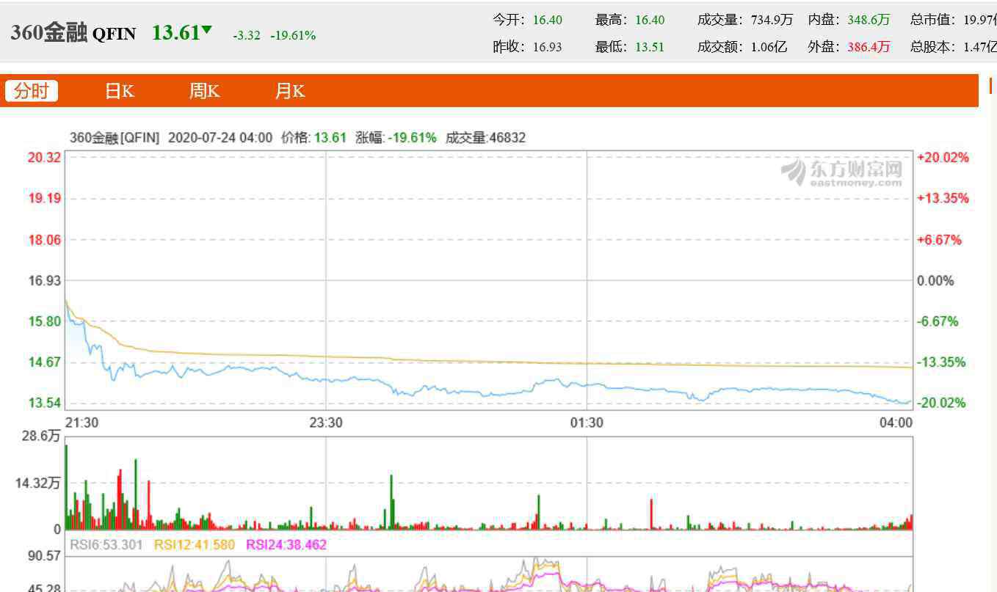Open the 周K weekly chart tab
The image size is (997, 592).
(204, 91)
